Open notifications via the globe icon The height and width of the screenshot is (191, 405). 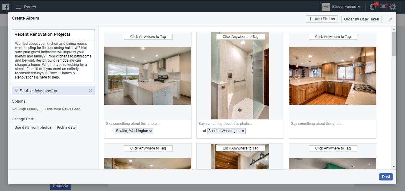point(373,7)
